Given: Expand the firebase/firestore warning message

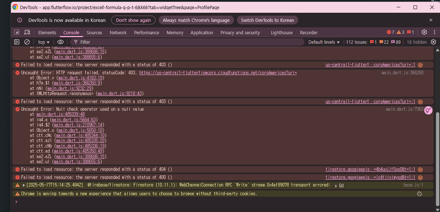Looking at the screenshot, I should coord(24,185).
